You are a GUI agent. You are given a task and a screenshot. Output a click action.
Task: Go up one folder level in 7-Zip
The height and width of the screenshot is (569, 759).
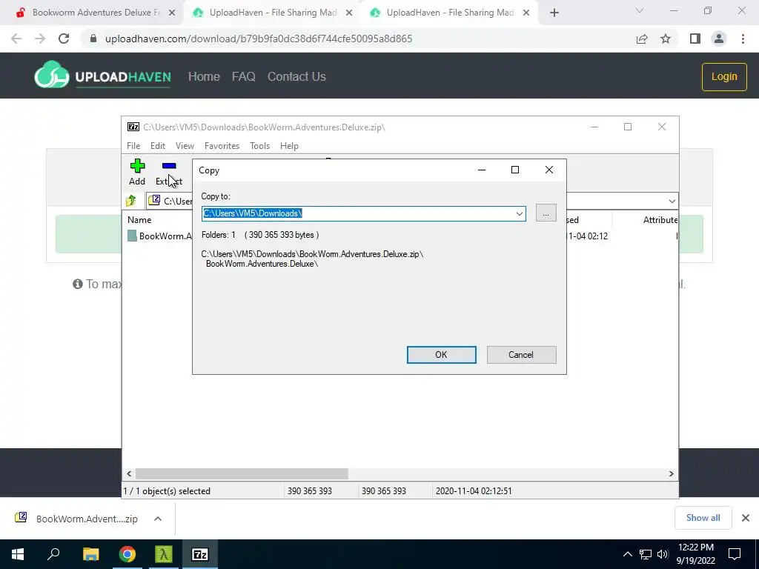point(131,201)
